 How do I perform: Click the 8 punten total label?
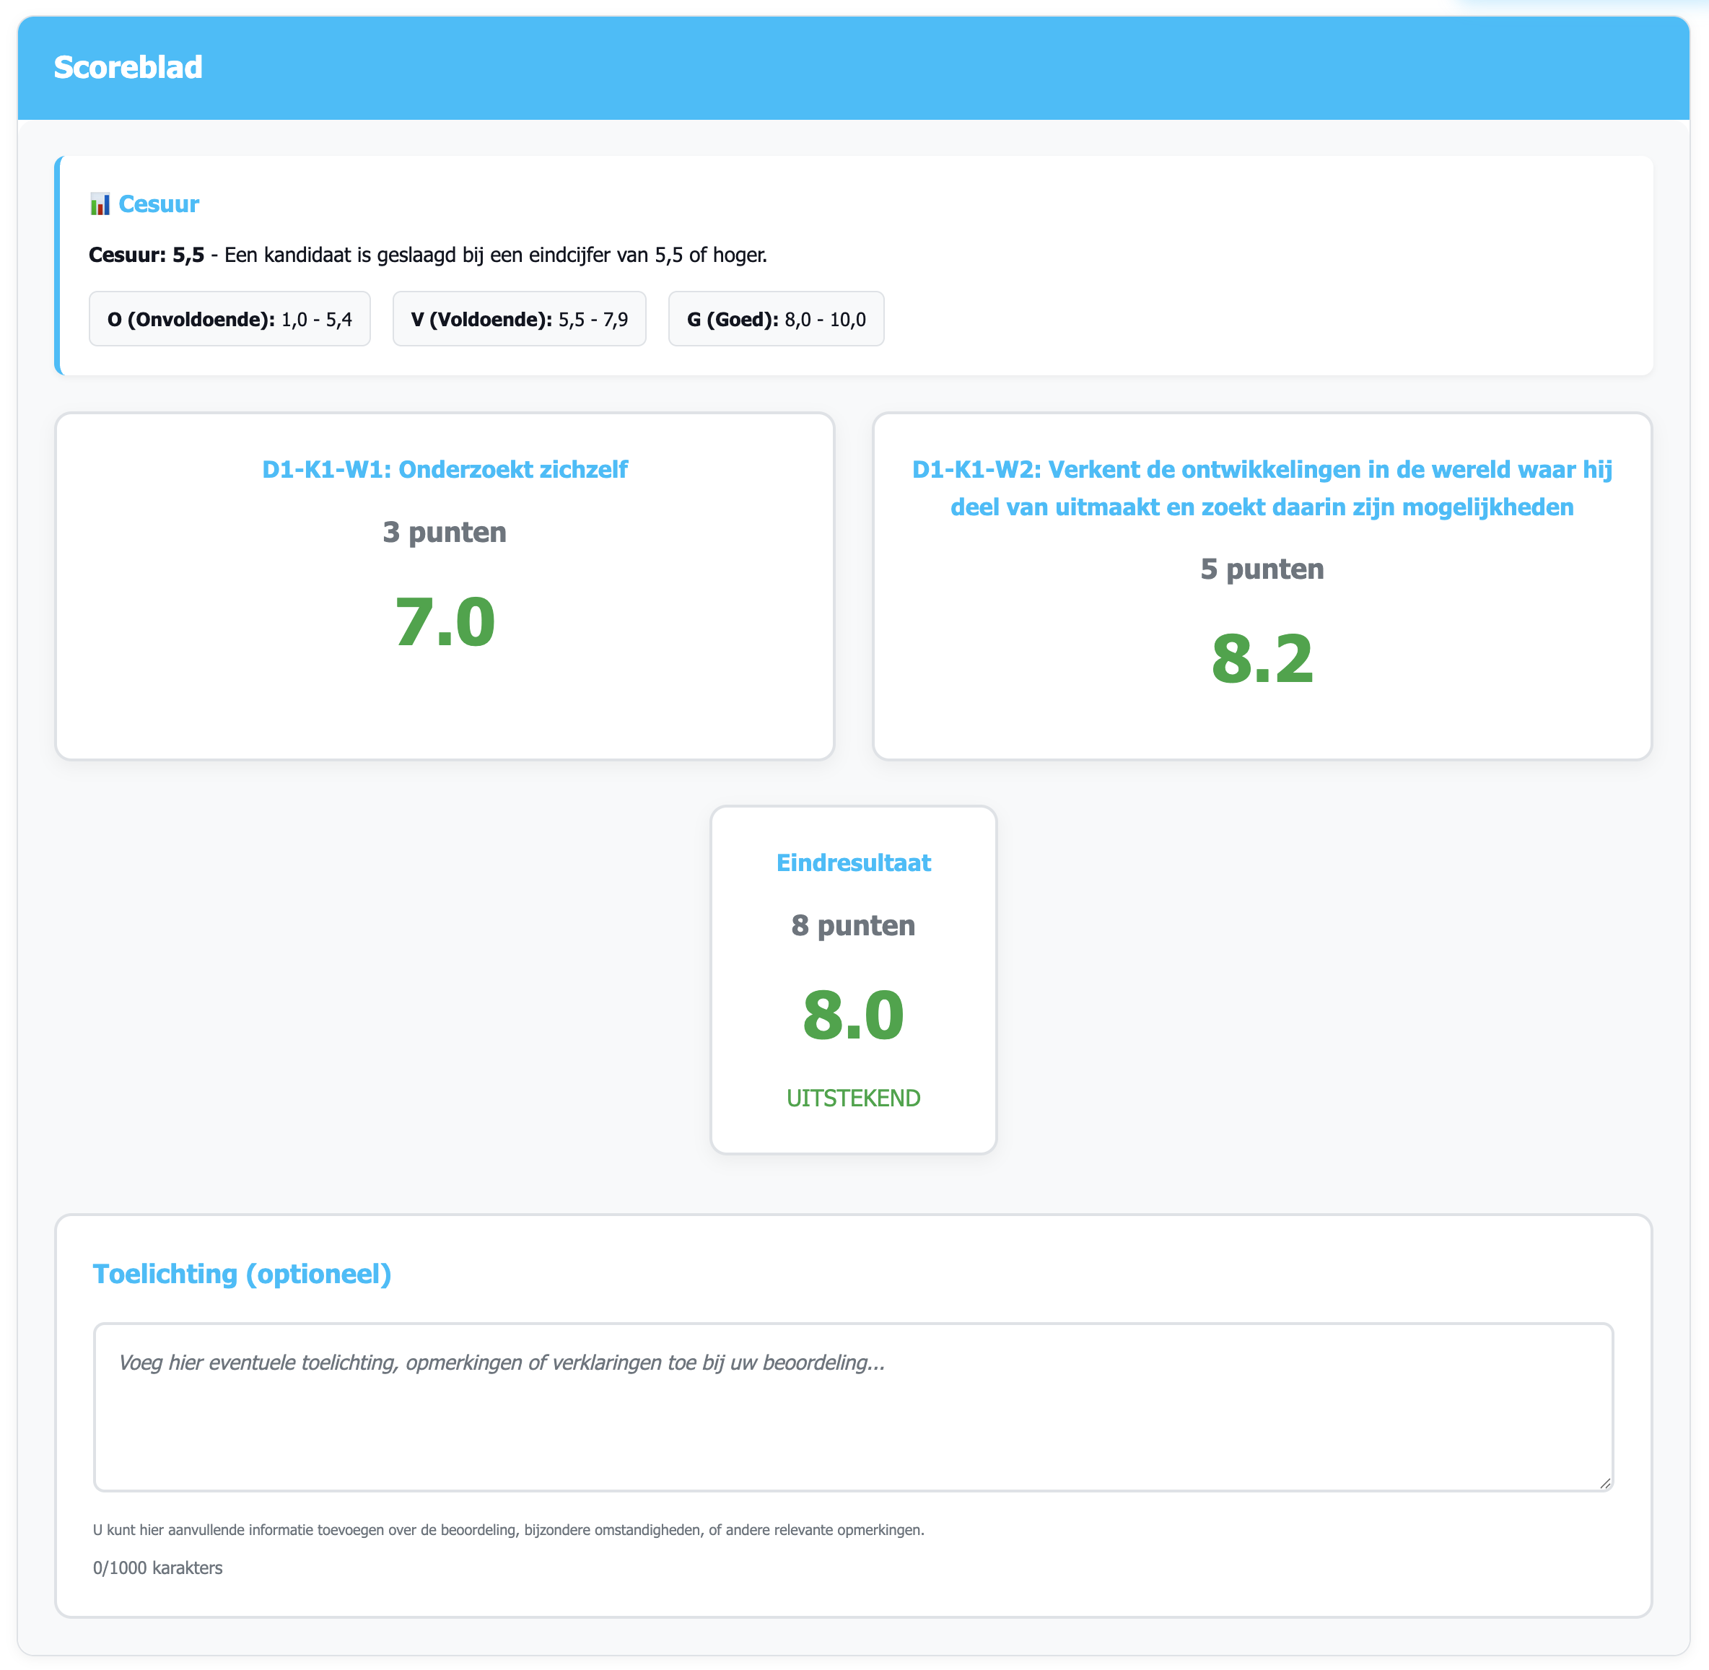click(x=853, y=925)
